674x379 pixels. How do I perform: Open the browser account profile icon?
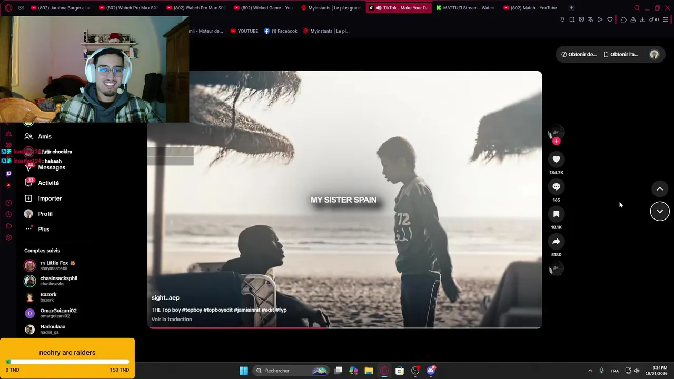633,19
